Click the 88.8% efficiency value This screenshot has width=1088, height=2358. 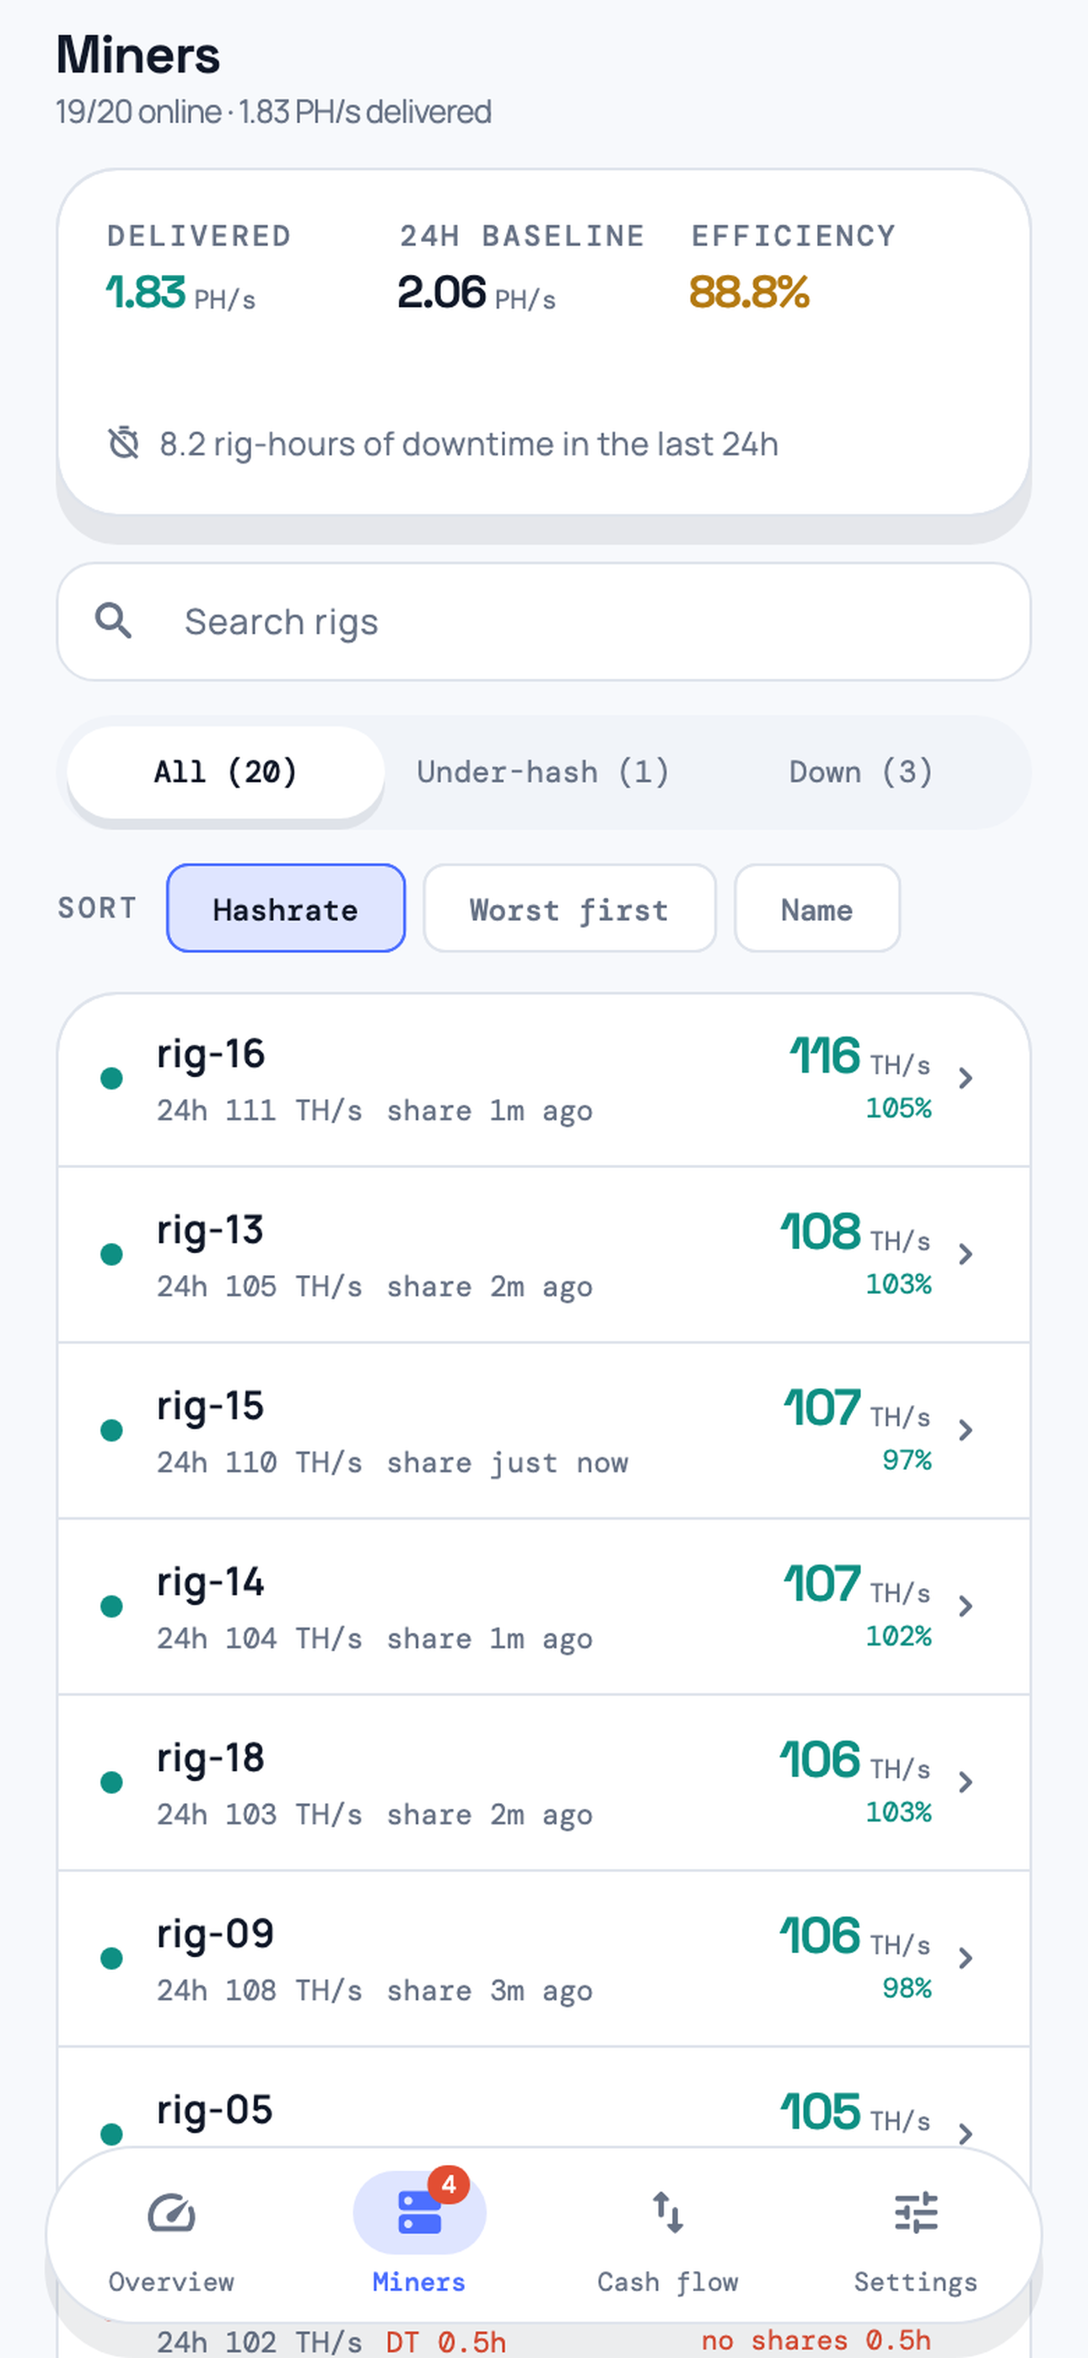(749, 293)
